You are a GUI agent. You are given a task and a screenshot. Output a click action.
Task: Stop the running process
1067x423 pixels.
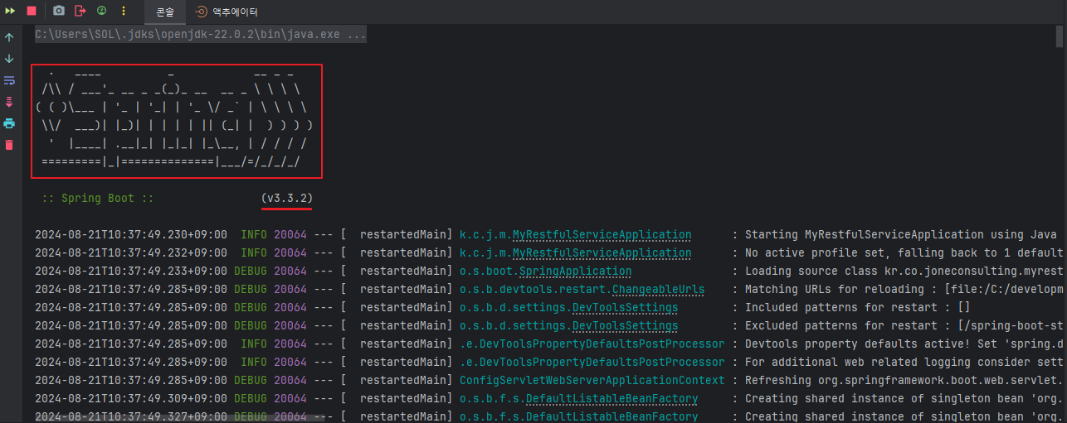click(x=32, y=11)
